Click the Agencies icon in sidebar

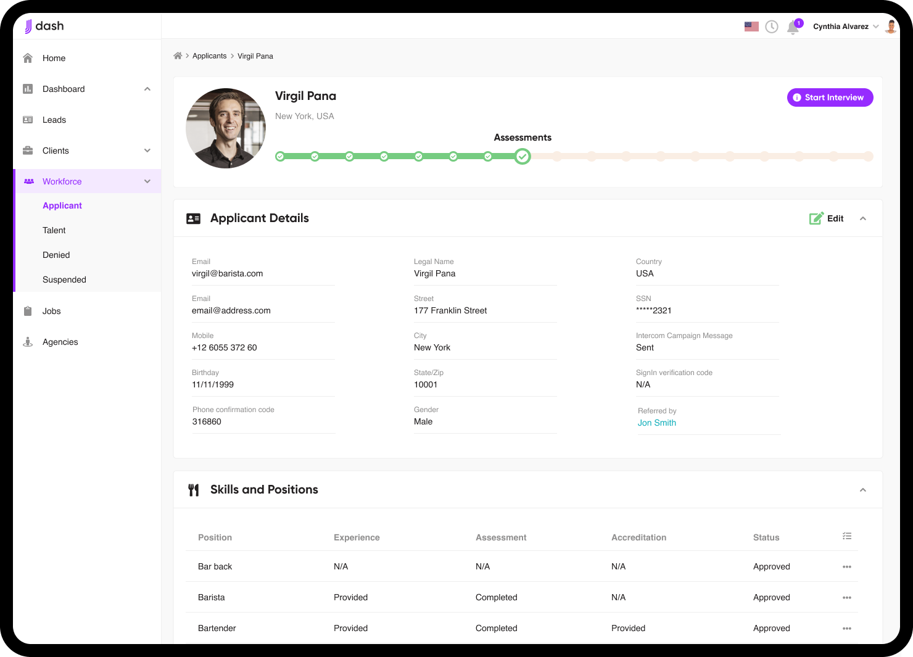click(28, 342)
